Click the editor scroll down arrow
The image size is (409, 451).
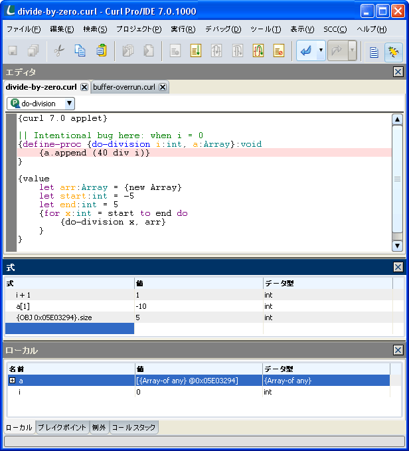click(x=397, y=246)
